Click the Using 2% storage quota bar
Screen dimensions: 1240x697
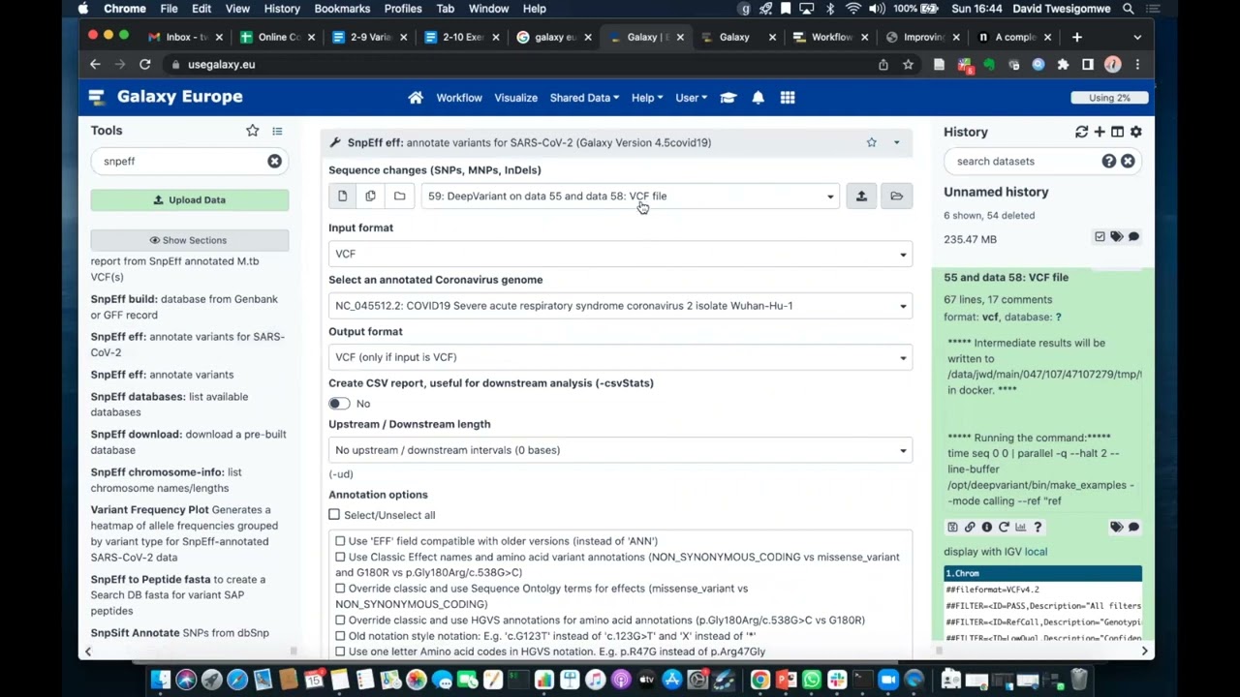click(1109, 98)
